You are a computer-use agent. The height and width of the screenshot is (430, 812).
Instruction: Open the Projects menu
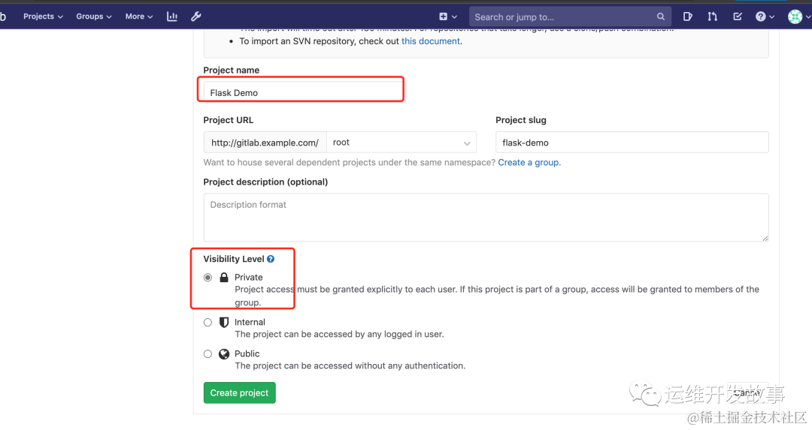43,17
